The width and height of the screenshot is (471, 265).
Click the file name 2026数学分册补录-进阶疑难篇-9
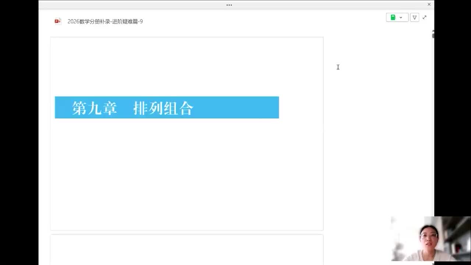105,21
